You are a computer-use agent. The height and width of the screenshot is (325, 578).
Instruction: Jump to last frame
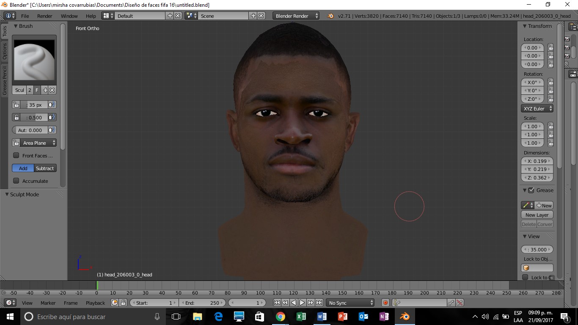[319, 303]
